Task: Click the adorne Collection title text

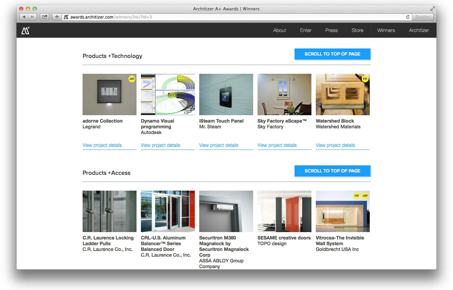Action: (x=102, y=121)
